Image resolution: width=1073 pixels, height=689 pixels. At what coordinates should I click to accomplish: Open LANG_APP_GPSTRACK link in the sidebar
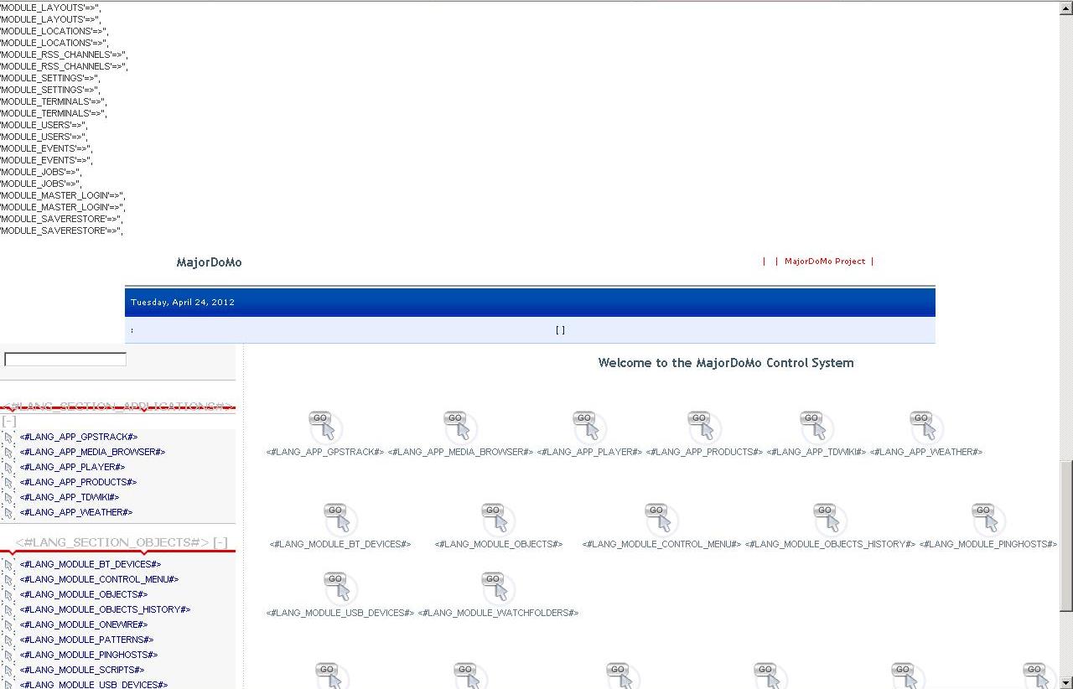point(79,437)
